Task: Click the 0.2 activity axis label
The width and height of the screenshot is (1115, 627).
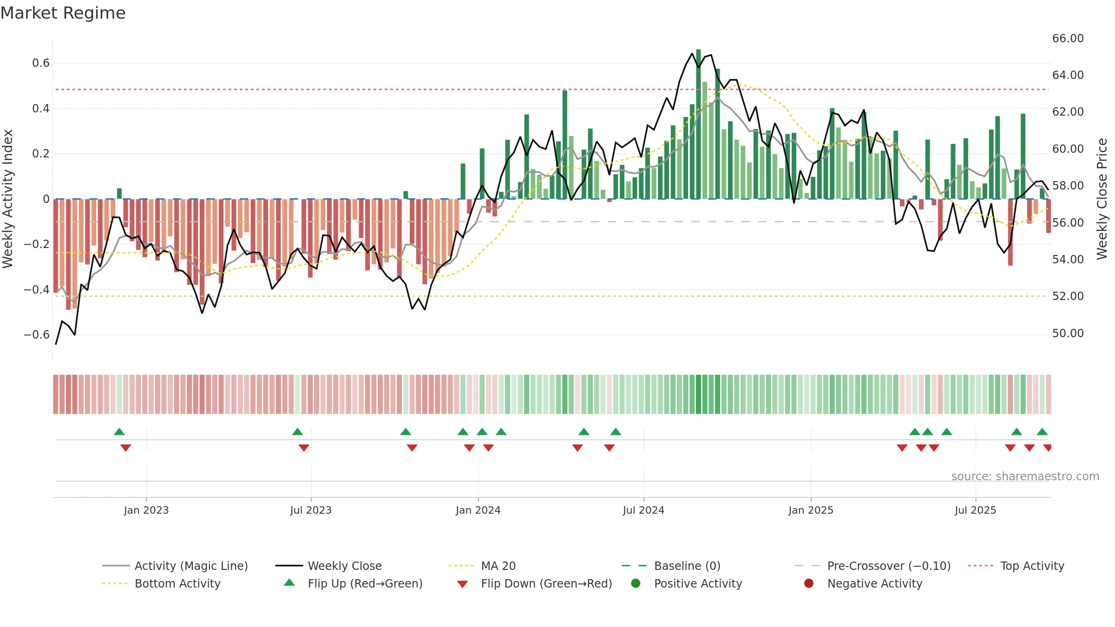Action: (x=41, y=154)
